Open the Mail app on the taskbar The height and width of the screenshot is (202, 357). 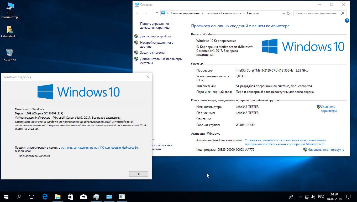[x=83, y=196]
